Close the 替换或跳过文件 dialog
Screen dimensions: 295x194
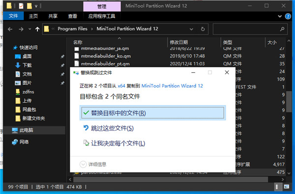coord(227,72)
